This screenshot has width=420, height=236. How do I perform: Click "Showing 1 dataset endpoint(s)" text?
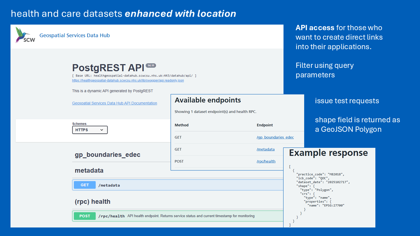coord(215,112)
